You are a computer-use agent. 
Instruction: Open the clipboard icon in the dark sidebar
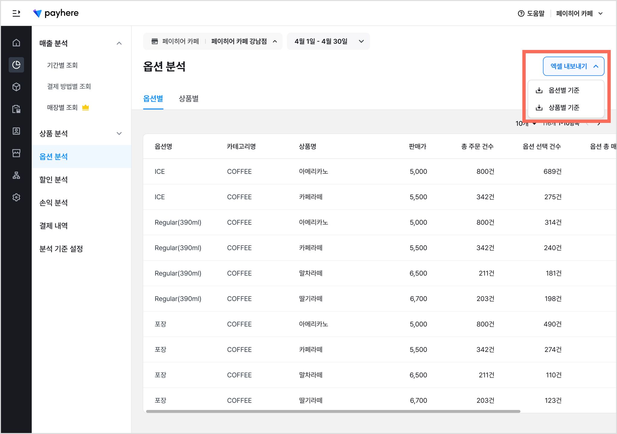(16, 109)
